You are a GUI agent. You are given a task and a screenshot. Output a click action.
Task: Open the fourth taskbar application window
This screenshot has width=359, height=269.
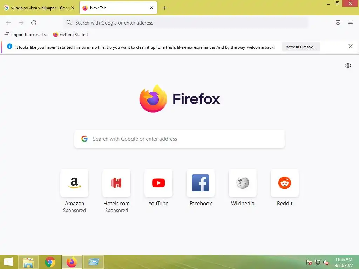(93, 262)
